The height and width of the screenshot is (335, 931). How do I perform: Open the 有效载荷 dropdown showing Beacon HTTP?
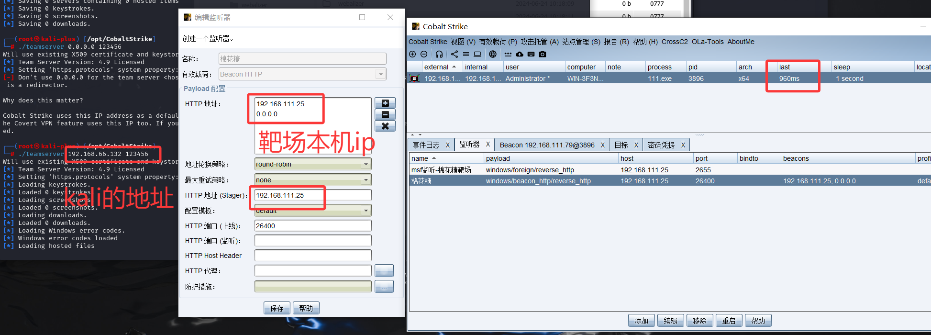pyautogui.click(x=381, y=74)
